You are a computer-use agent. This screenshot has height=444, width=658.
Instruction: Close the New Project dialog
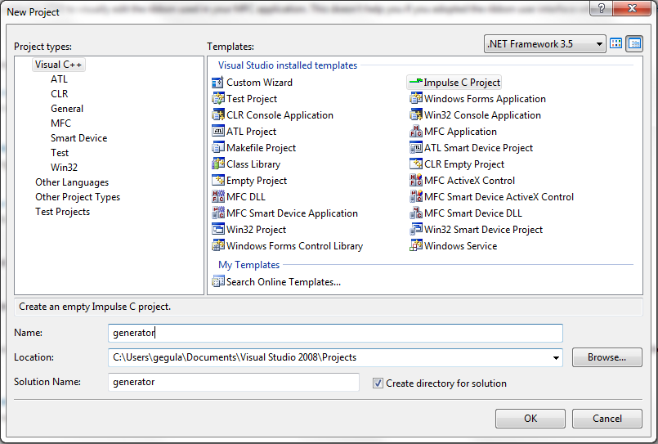pyautogui.click(x=632, y=8)
